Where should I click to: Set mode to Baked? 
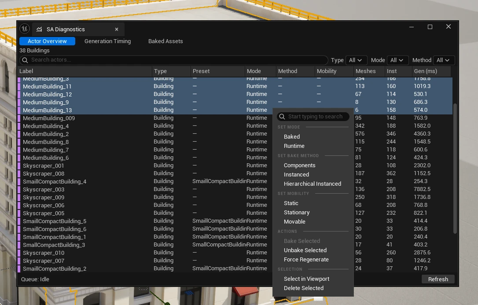click(x=313, y=137)
